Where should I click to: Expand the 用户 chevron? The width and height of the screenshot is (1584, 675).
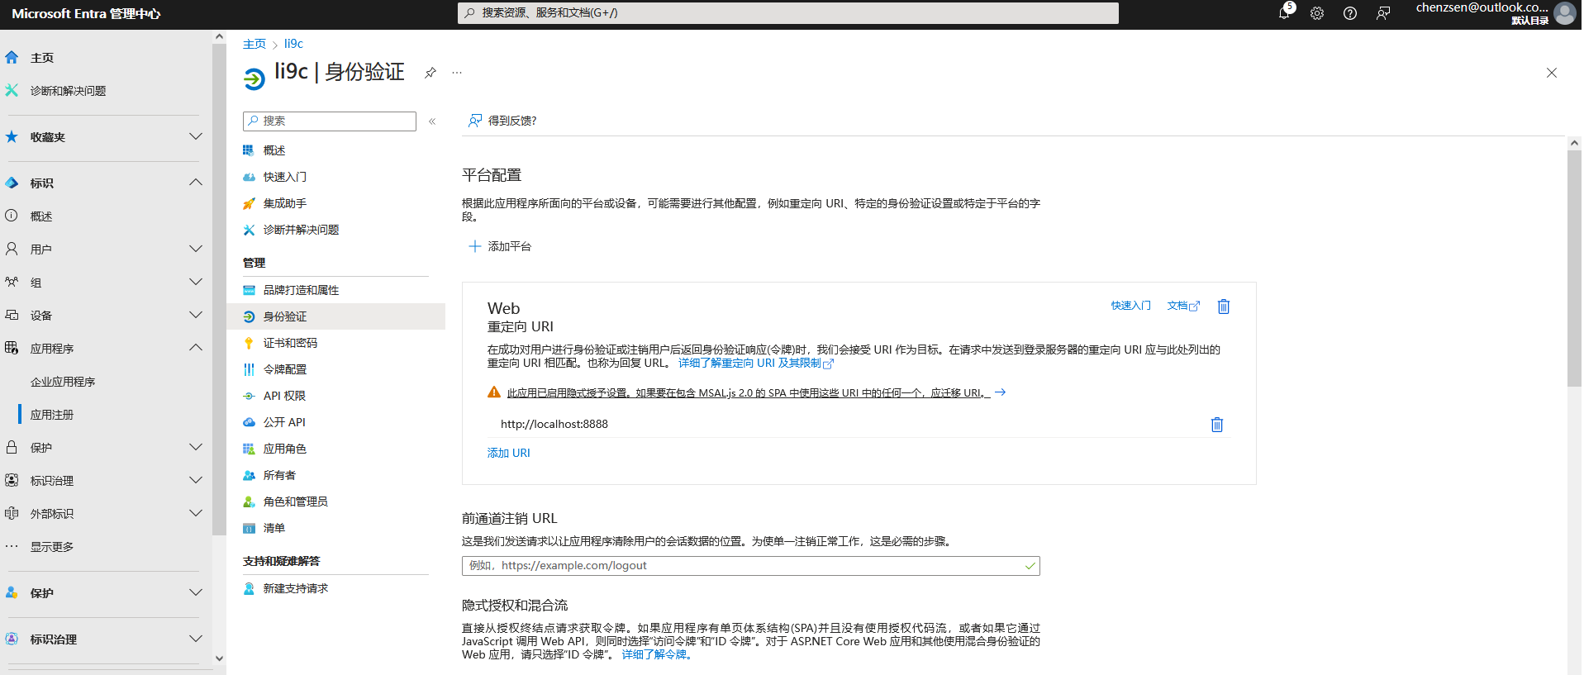coord(196,249)
